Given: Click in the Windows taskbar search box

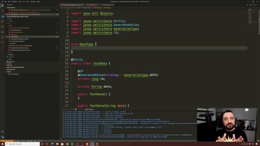Looking at the screenshot, I should (23, 144).
